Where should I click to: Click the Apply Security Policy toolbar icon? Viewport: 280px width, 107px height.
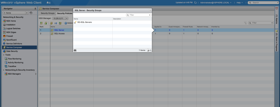coord(60,23)
